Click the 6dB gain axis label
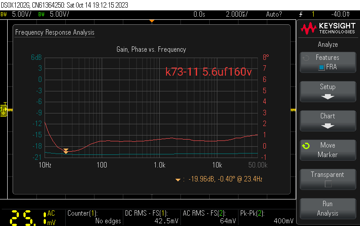This screenshot has width=360, height=226. pos(36,57)
